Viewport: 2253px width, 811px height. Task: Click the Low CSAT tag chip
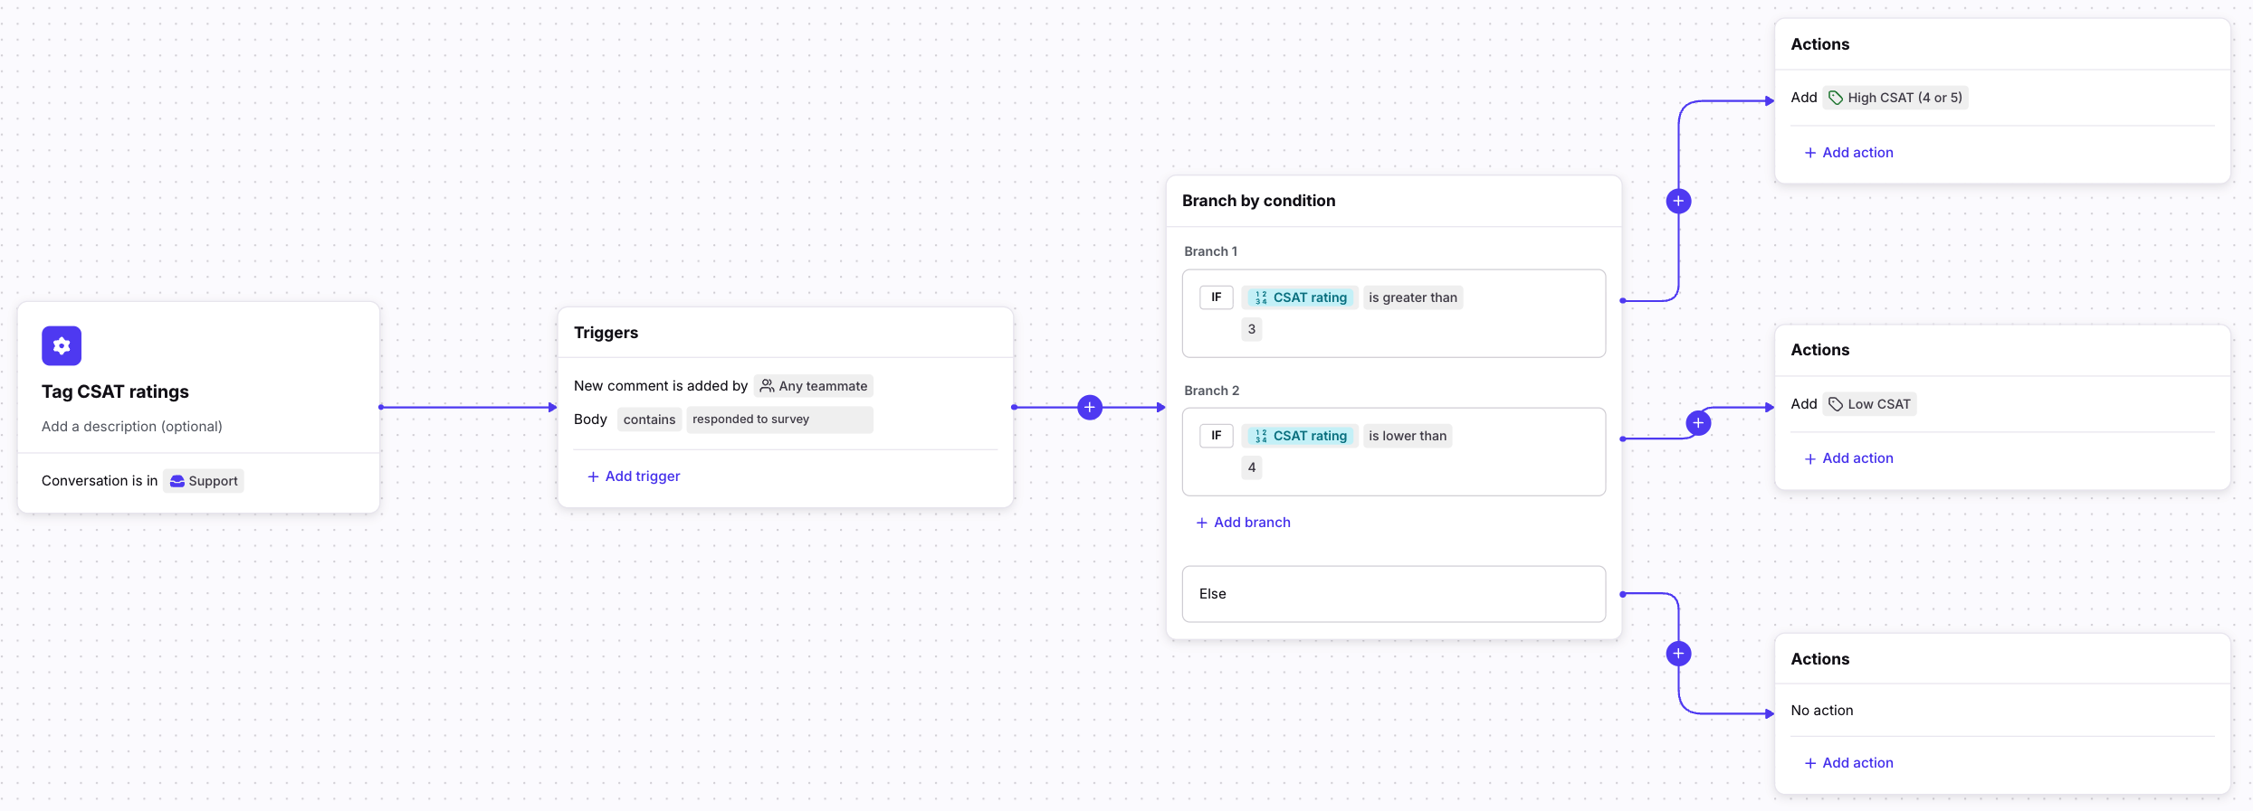pos(1870,404)
